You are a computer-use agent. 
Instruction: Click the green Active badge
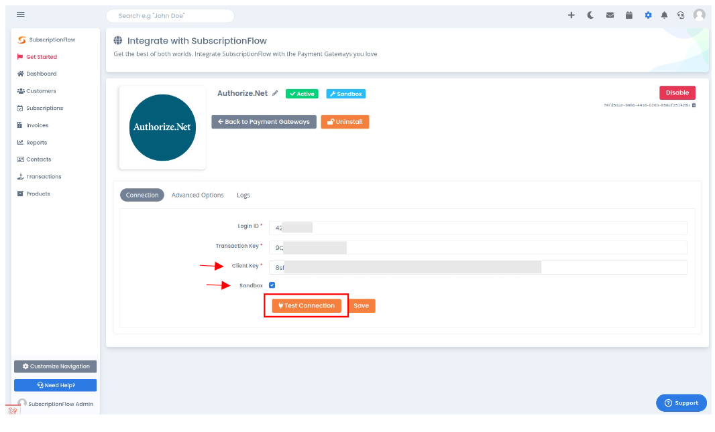click(302, 94)
